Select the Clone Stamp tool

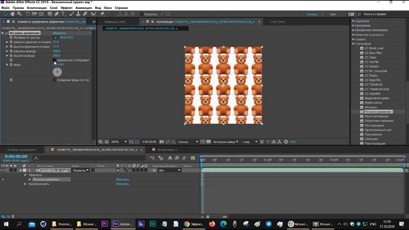coord(78,14)
